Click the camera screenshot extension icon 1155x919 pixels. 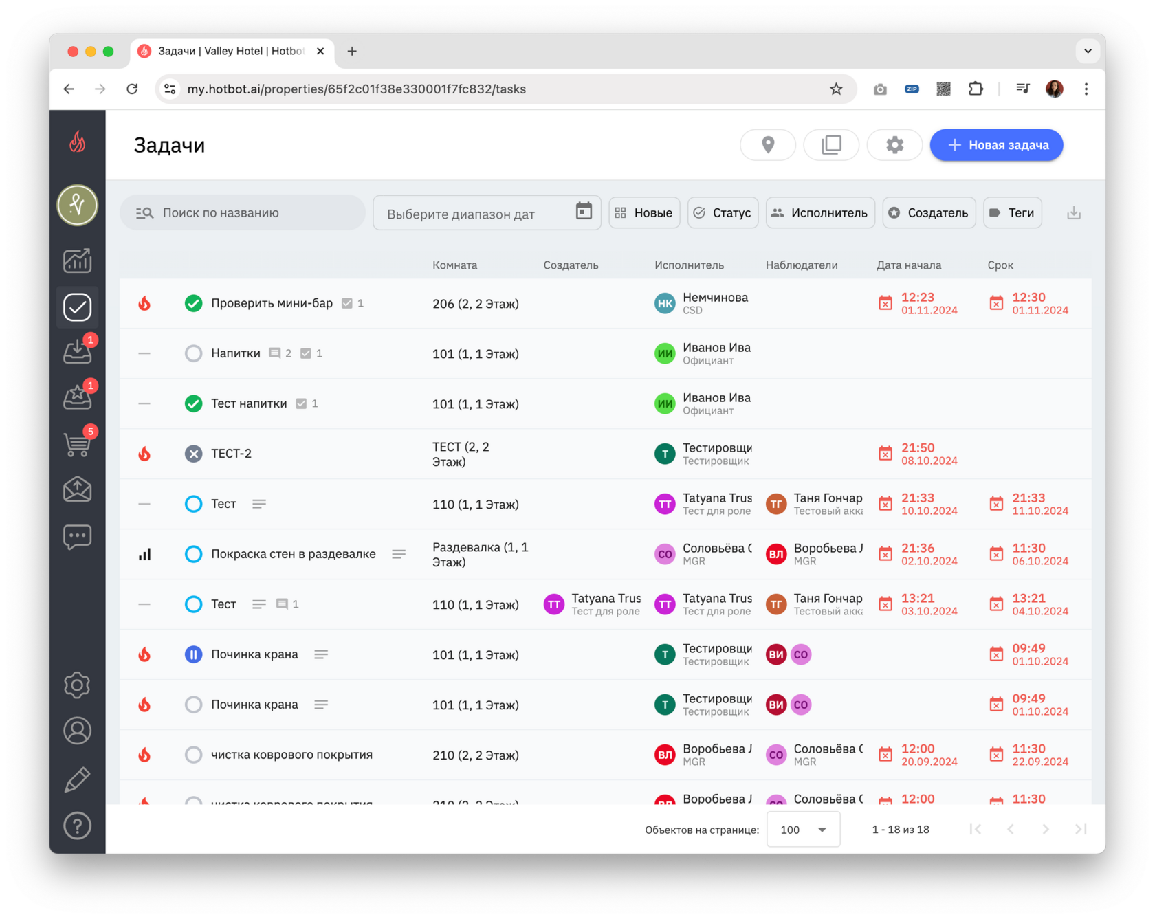point(880,89)
